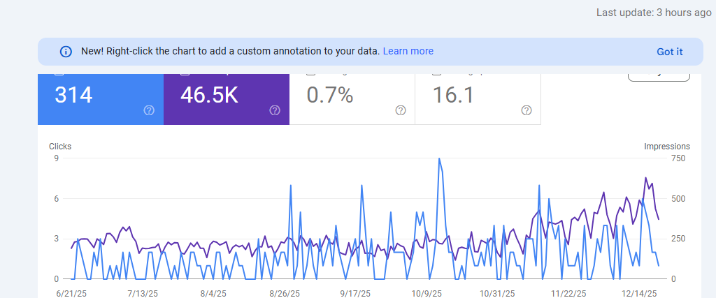Open help icon on the 314 clicks card
Screen dimensions: 716x298
[149, 110]
